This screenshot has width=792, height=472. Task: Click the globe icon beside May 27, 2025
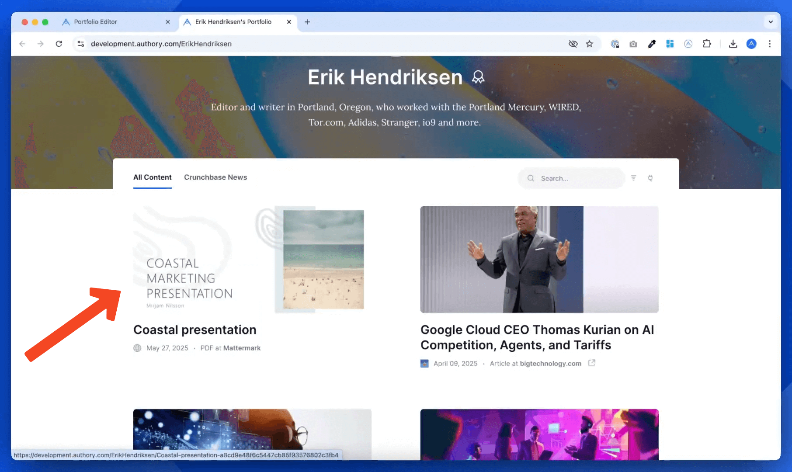click(137, 348)
